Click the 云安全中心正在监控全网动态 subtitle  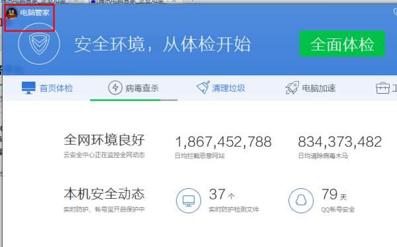[105, 155]
